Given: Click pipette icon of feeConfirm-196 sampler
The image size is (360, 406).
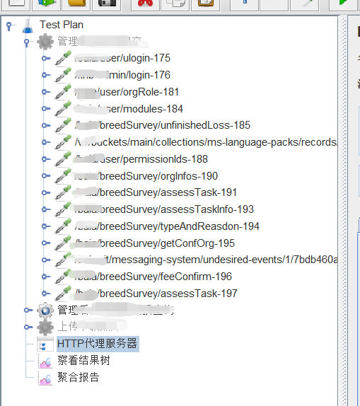Looking at the screenshot, I should 63,277.
